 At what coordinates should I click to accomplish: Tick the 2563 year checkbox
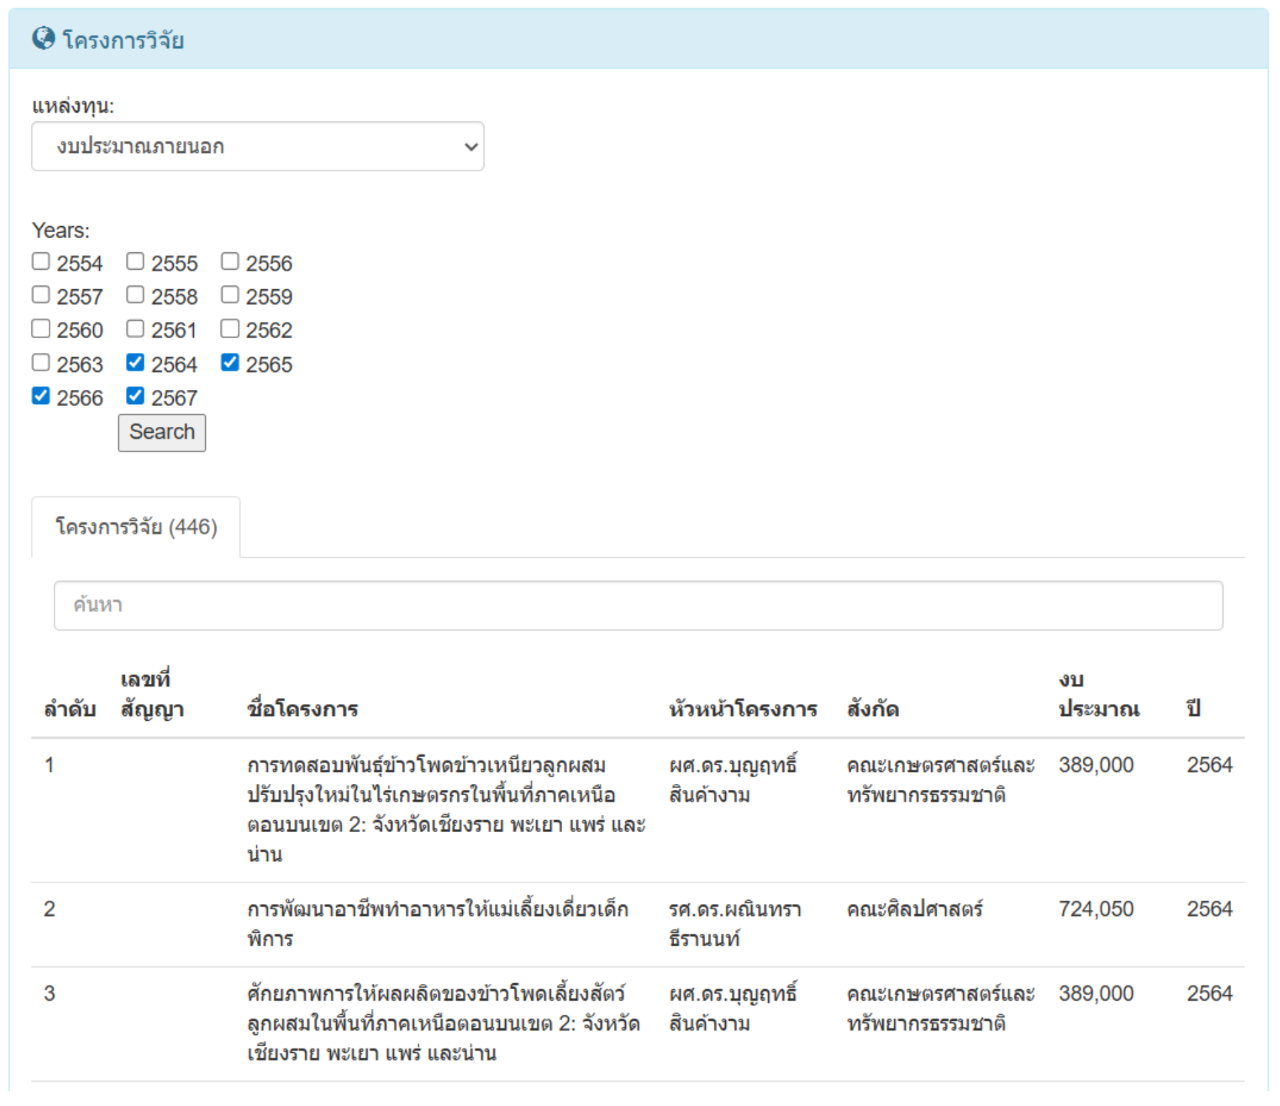[x=41, y=362]
